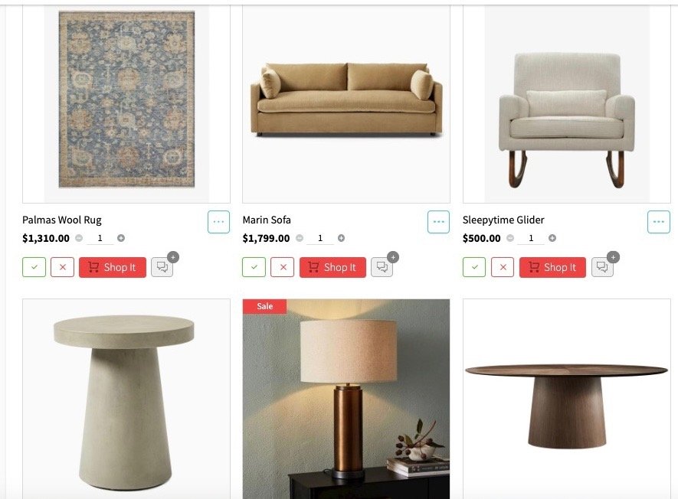Open comments for Marin Sofa
Screen dimensions: 678x499
point(382,267)
